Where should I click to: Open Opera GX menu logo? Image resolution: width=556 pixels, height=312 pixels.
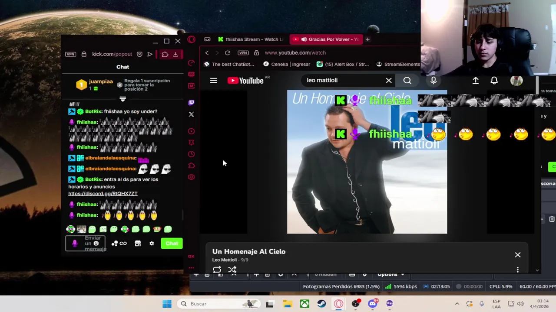click(191, 39)
